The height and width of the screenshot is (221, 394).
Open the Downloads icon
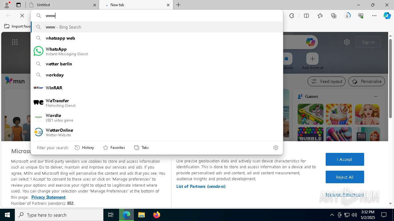click(x=347, y=16)
